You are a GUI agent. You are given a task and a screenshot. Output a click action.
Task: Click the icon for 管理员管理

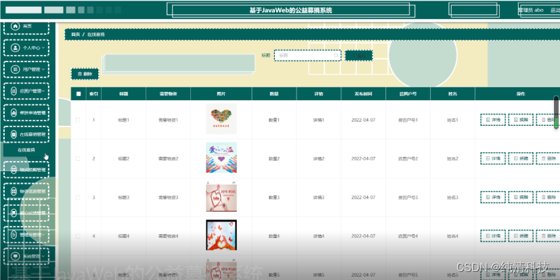[14, 235]
